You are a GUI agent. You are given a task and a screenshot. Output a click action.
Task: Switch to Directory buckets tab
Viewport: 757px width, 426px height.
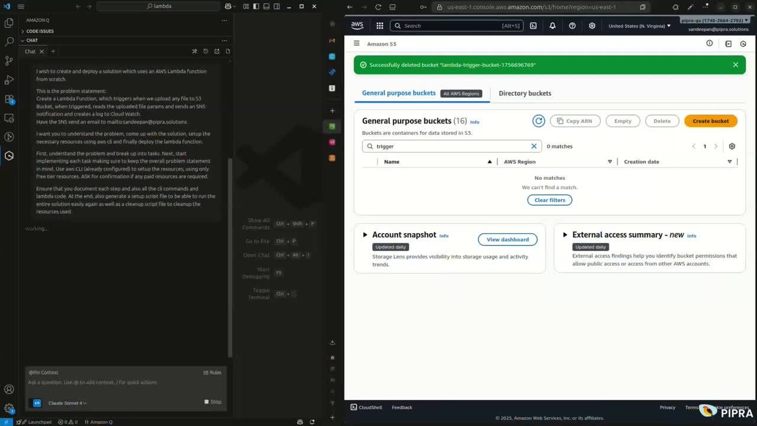point(525,93)
